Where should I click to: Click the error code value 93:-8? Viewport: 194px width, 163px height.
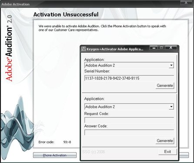(x=67, y=142)
